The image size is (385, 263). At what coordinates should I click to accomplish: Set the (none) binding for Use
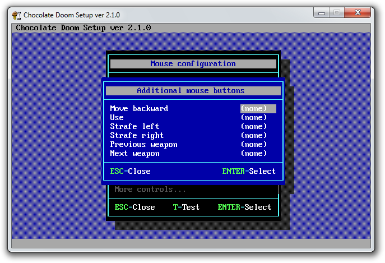click(x=254, y=118)
